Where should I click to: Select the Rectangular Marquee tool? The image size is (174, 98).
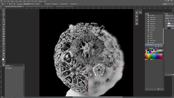pos(4,12)
